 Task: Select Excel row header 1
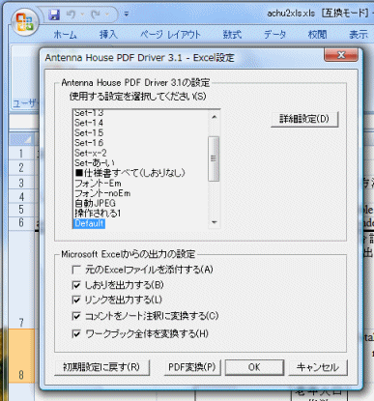(x=21, y=154)
